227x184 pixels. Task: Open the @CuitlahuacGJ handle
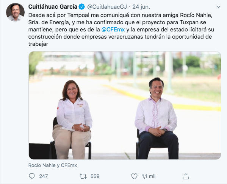[107, 7]
